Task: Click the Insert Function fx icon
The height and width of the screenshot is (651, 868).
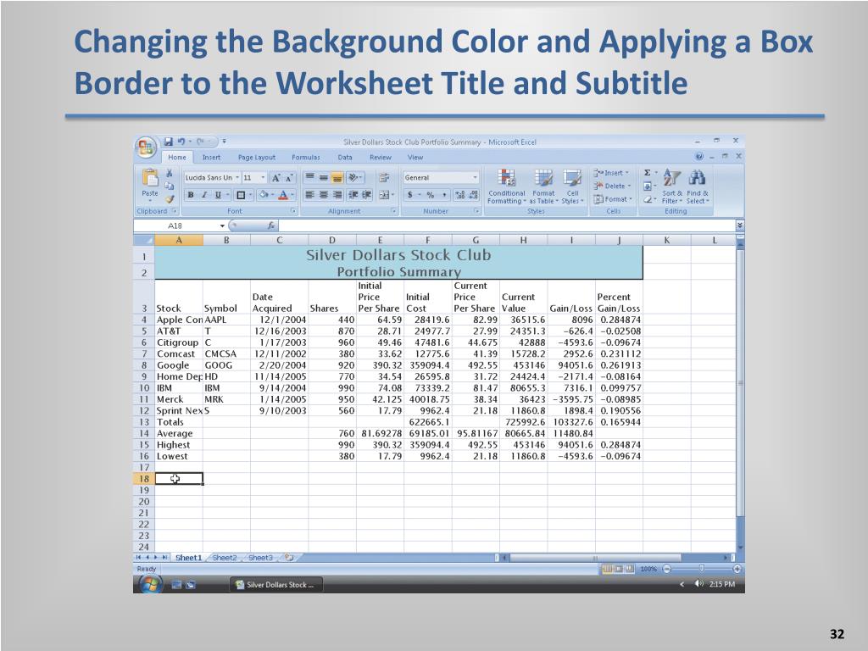Action: pyautogui.click(x=271, y=225)
